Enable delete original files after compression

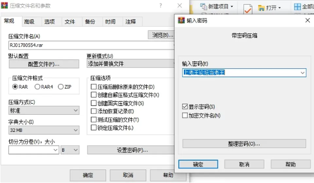tap(94, 87)
